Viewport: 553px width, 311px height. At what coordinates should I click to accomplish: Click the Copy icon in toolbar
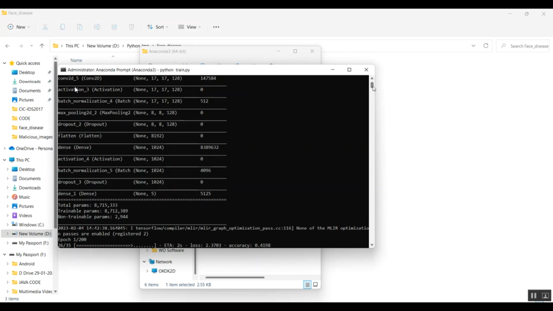[63, 27]
